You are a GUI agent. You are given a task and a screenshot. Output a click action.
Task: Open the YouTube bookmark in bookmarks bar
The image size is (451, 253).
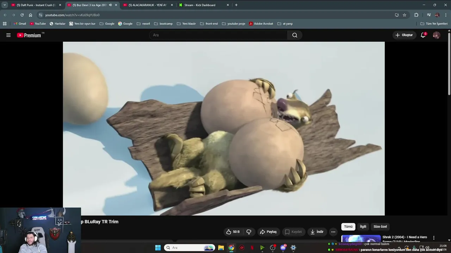(38, 24)
